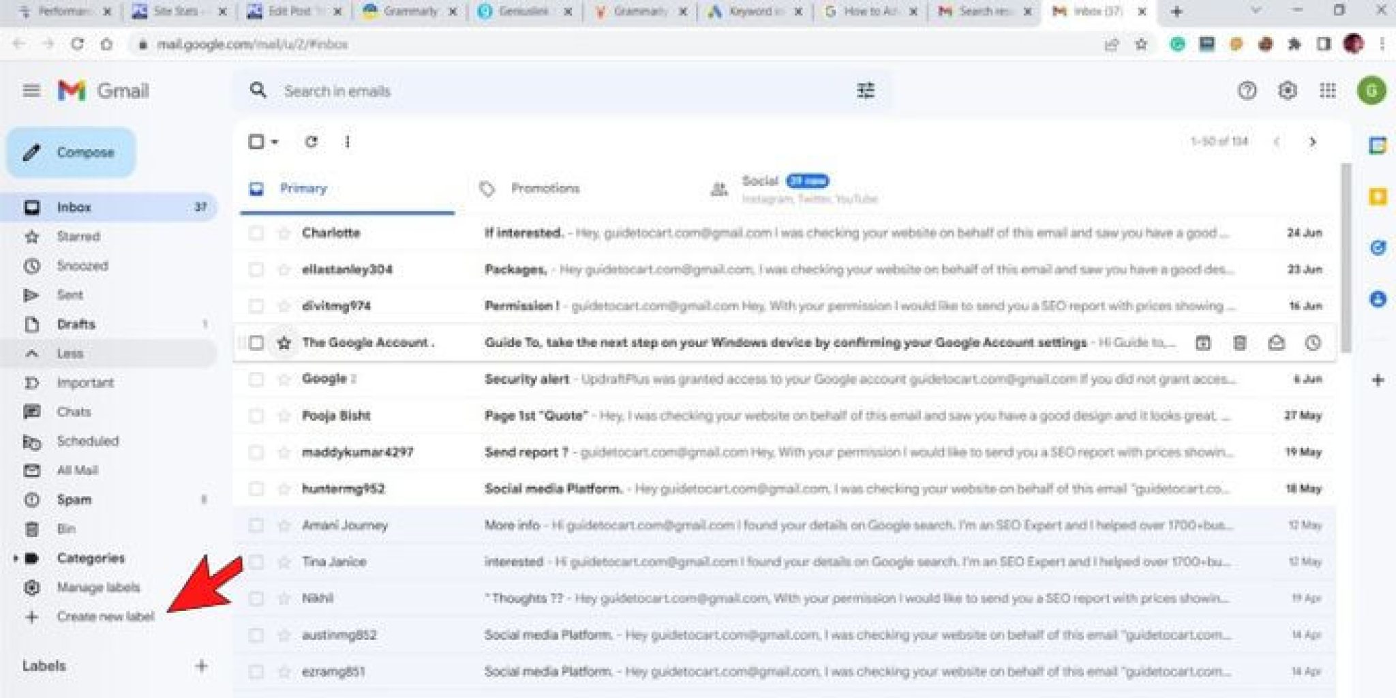Click the Google account avatar

1371,91
